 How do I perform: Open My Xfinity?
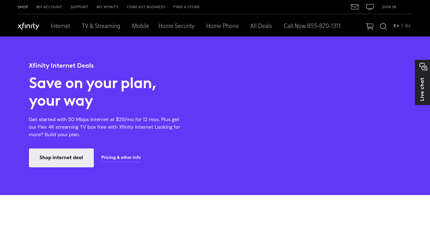pos(107,7)
